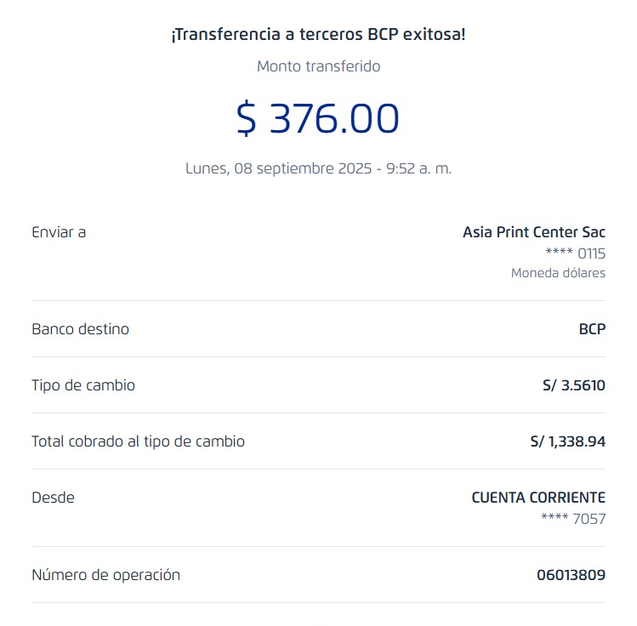Click the "Monto transferido" subtitle
637x626 pixels.
click(318, 66)
